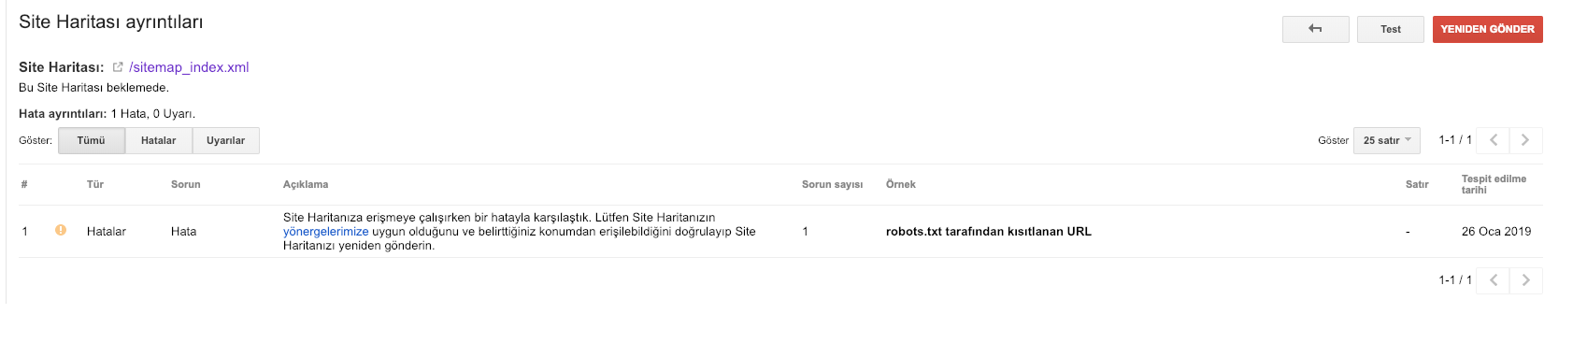Screen dimensions: 1573x343
Task: Click the orange error warning icon
Action: tap(61, 230)
